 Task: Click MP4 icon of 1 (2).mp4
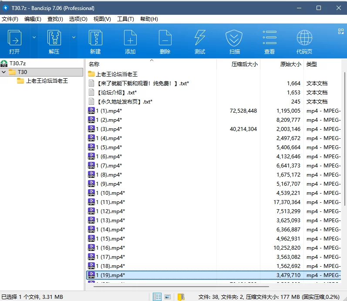91,120
